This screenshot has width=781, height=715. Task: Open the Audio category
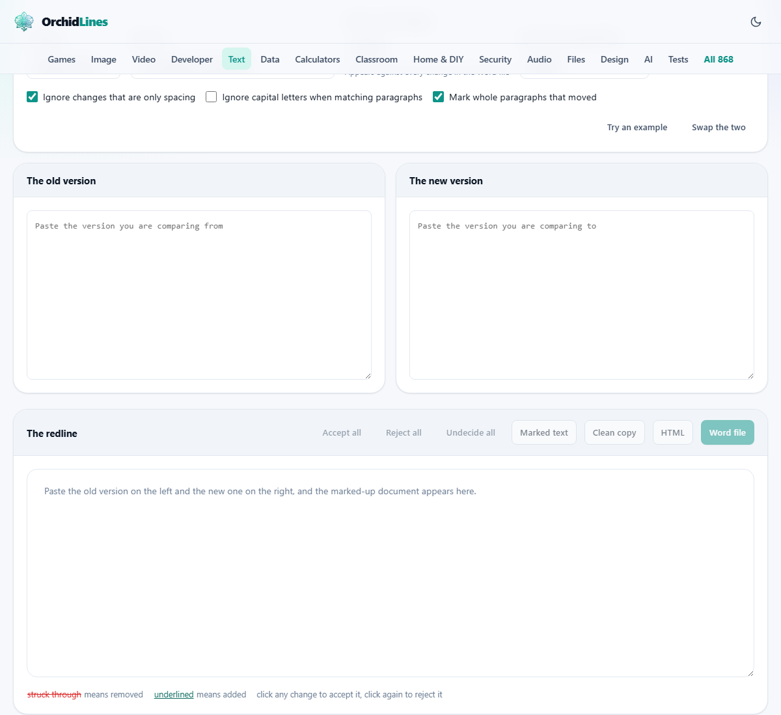point(540,59)
